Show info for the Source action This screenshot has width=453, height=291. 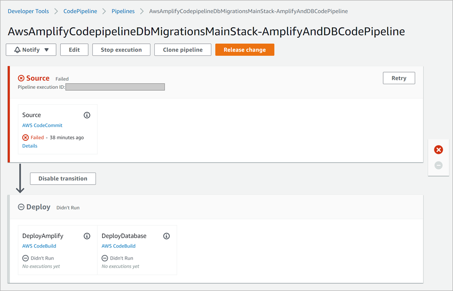point(87,115)
